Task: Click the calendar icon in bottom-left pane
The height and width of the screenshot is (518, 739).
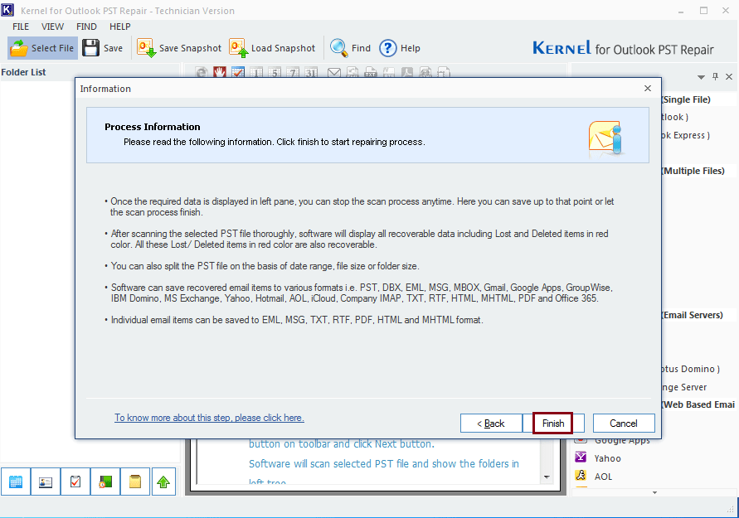Action: coord(16,482)
